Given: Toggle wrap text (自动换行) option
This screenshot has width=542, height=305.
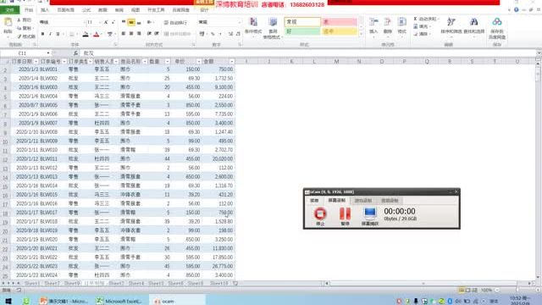Looking at the screenshot, I should tap(175, 23).
